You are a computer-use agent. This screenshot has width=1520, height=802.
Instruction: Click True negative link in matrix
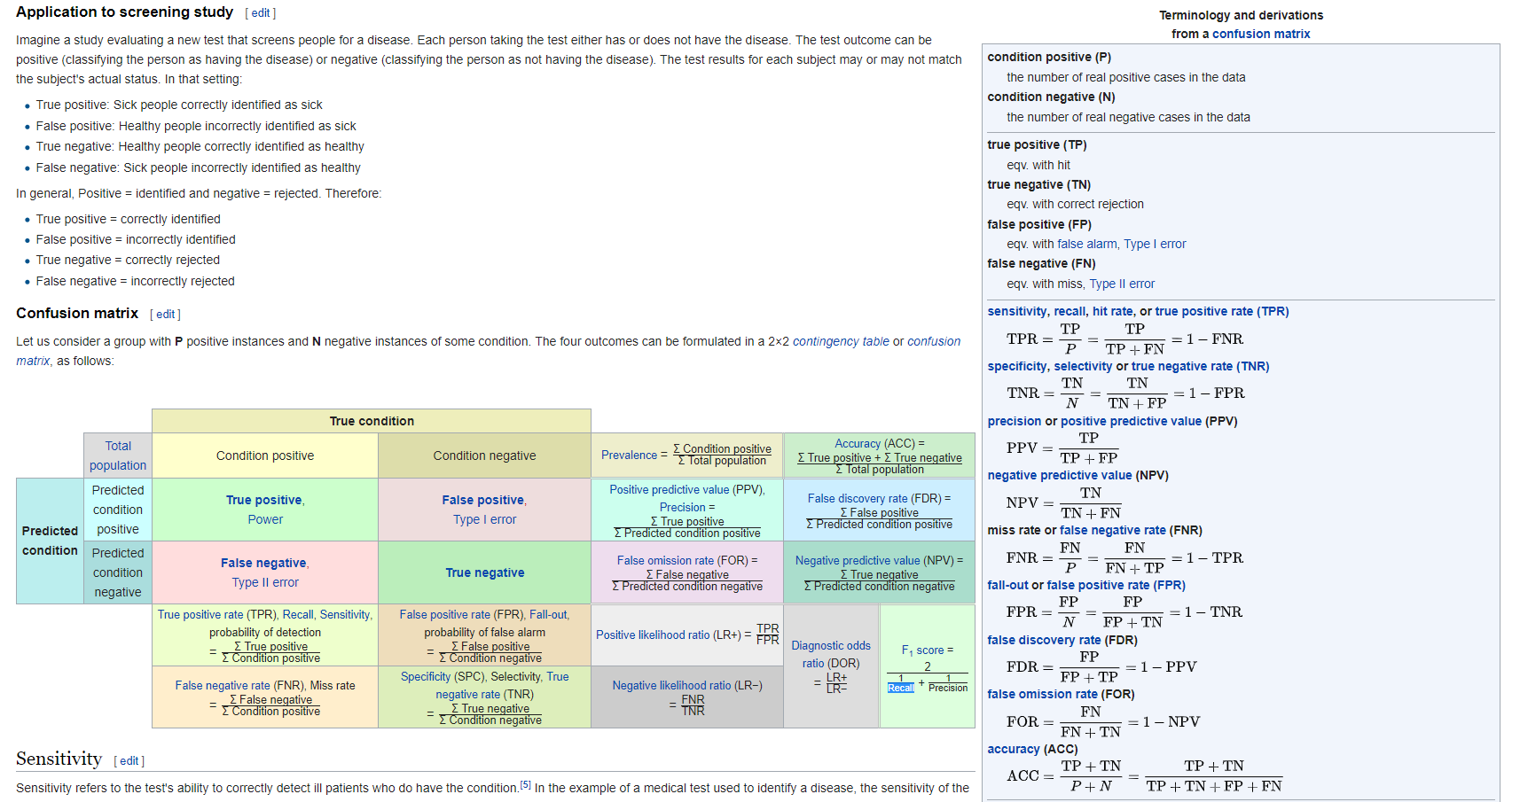(485, 572)
